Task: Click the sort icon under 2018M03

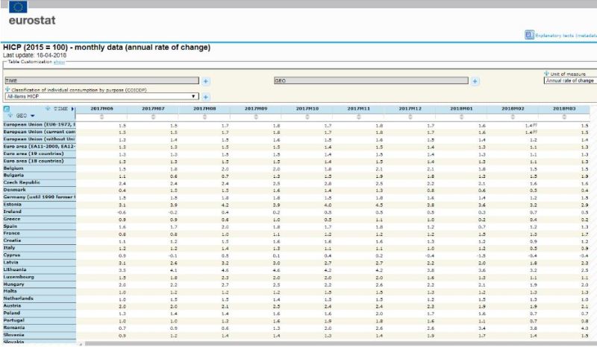Action: [x=562, y=116]
